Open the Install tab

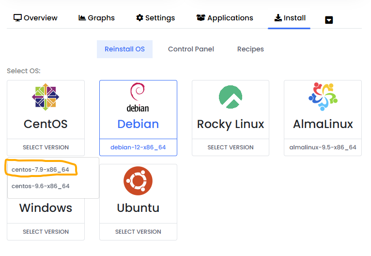(290, 18)
